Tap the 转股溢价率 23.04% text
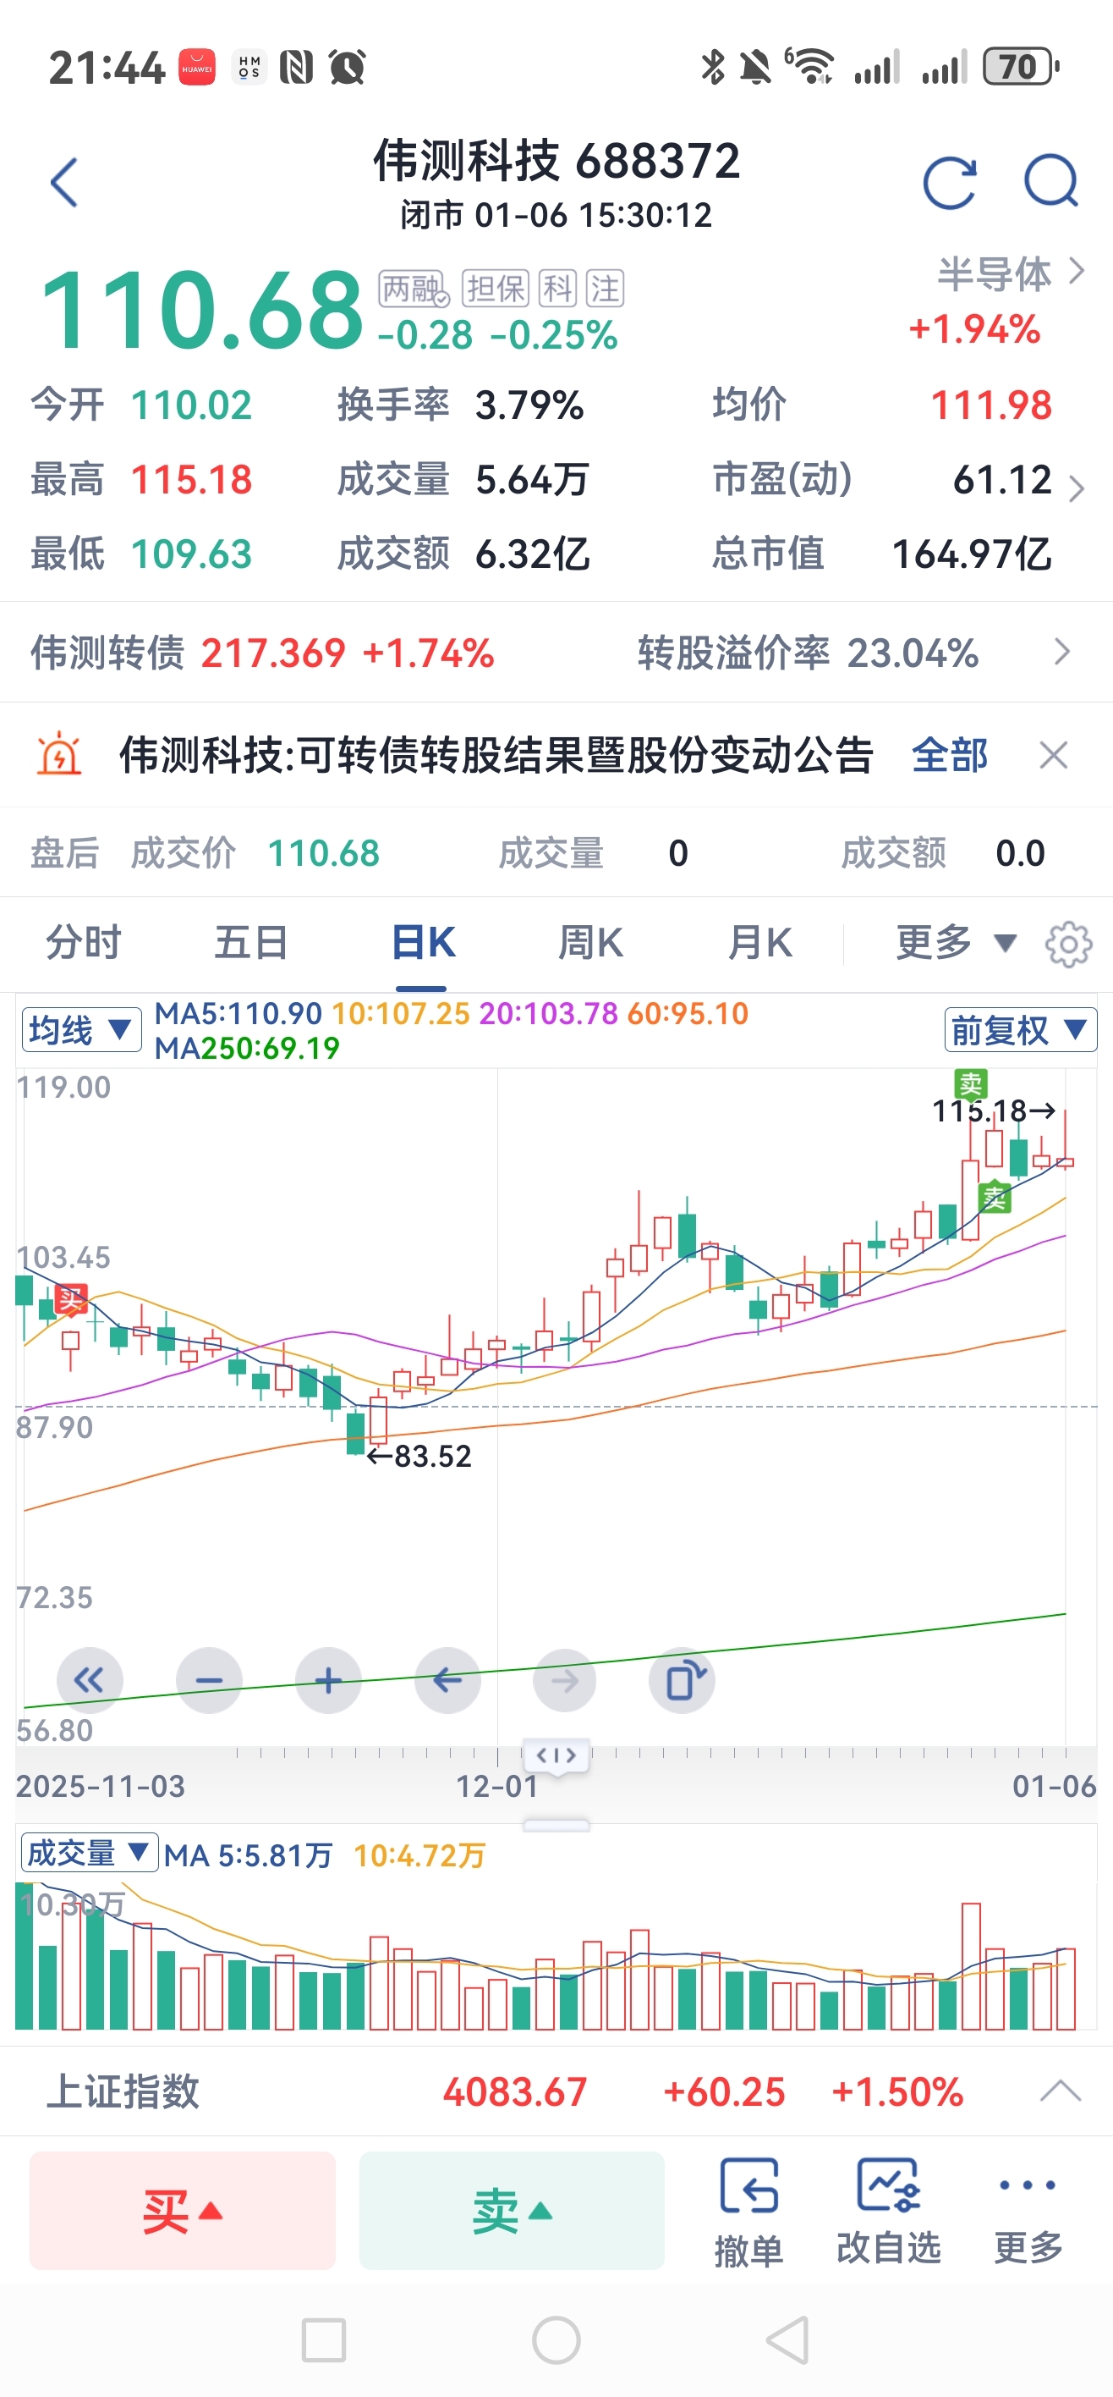1113x2397 pixels. [x=808, y=653]
